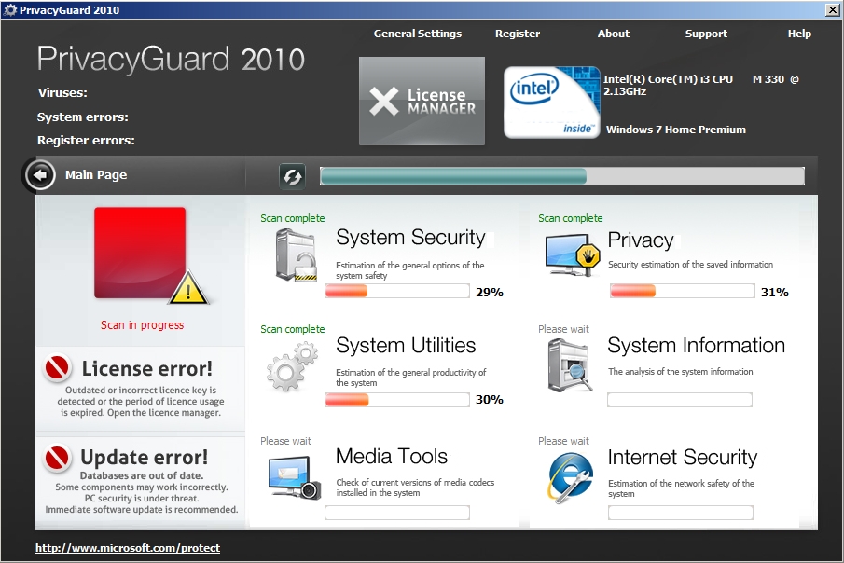844x563 pixels.
Task: Click the System Security 29% progress bar
Action: (x=397, y=291)
